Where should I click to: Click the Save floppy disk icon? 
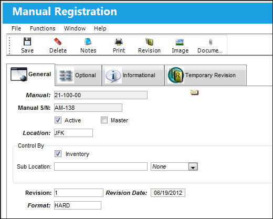coord(27,41)
